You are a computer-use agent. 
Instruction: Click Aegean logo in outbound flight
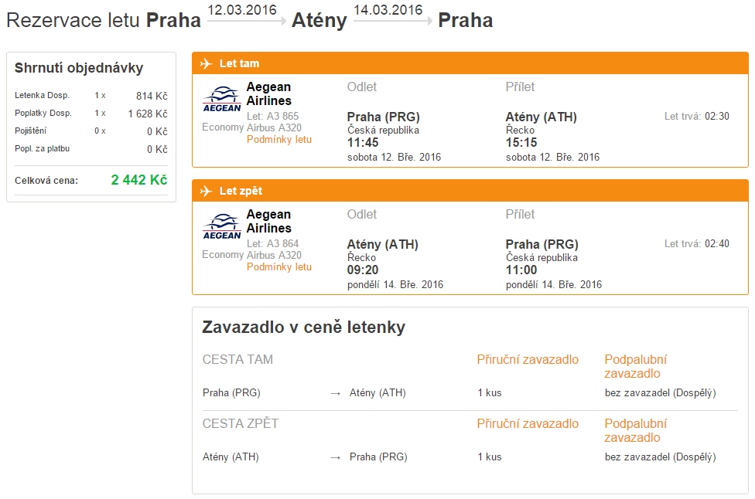click(x=222, y=100)
